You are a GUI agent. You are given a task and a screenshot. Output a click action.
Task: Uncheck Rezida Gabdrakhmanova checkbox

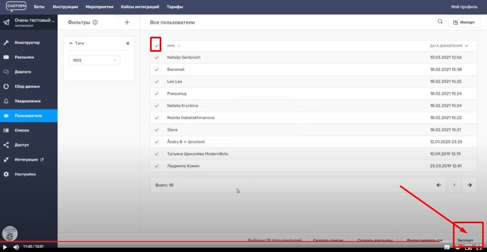(156, 118)
